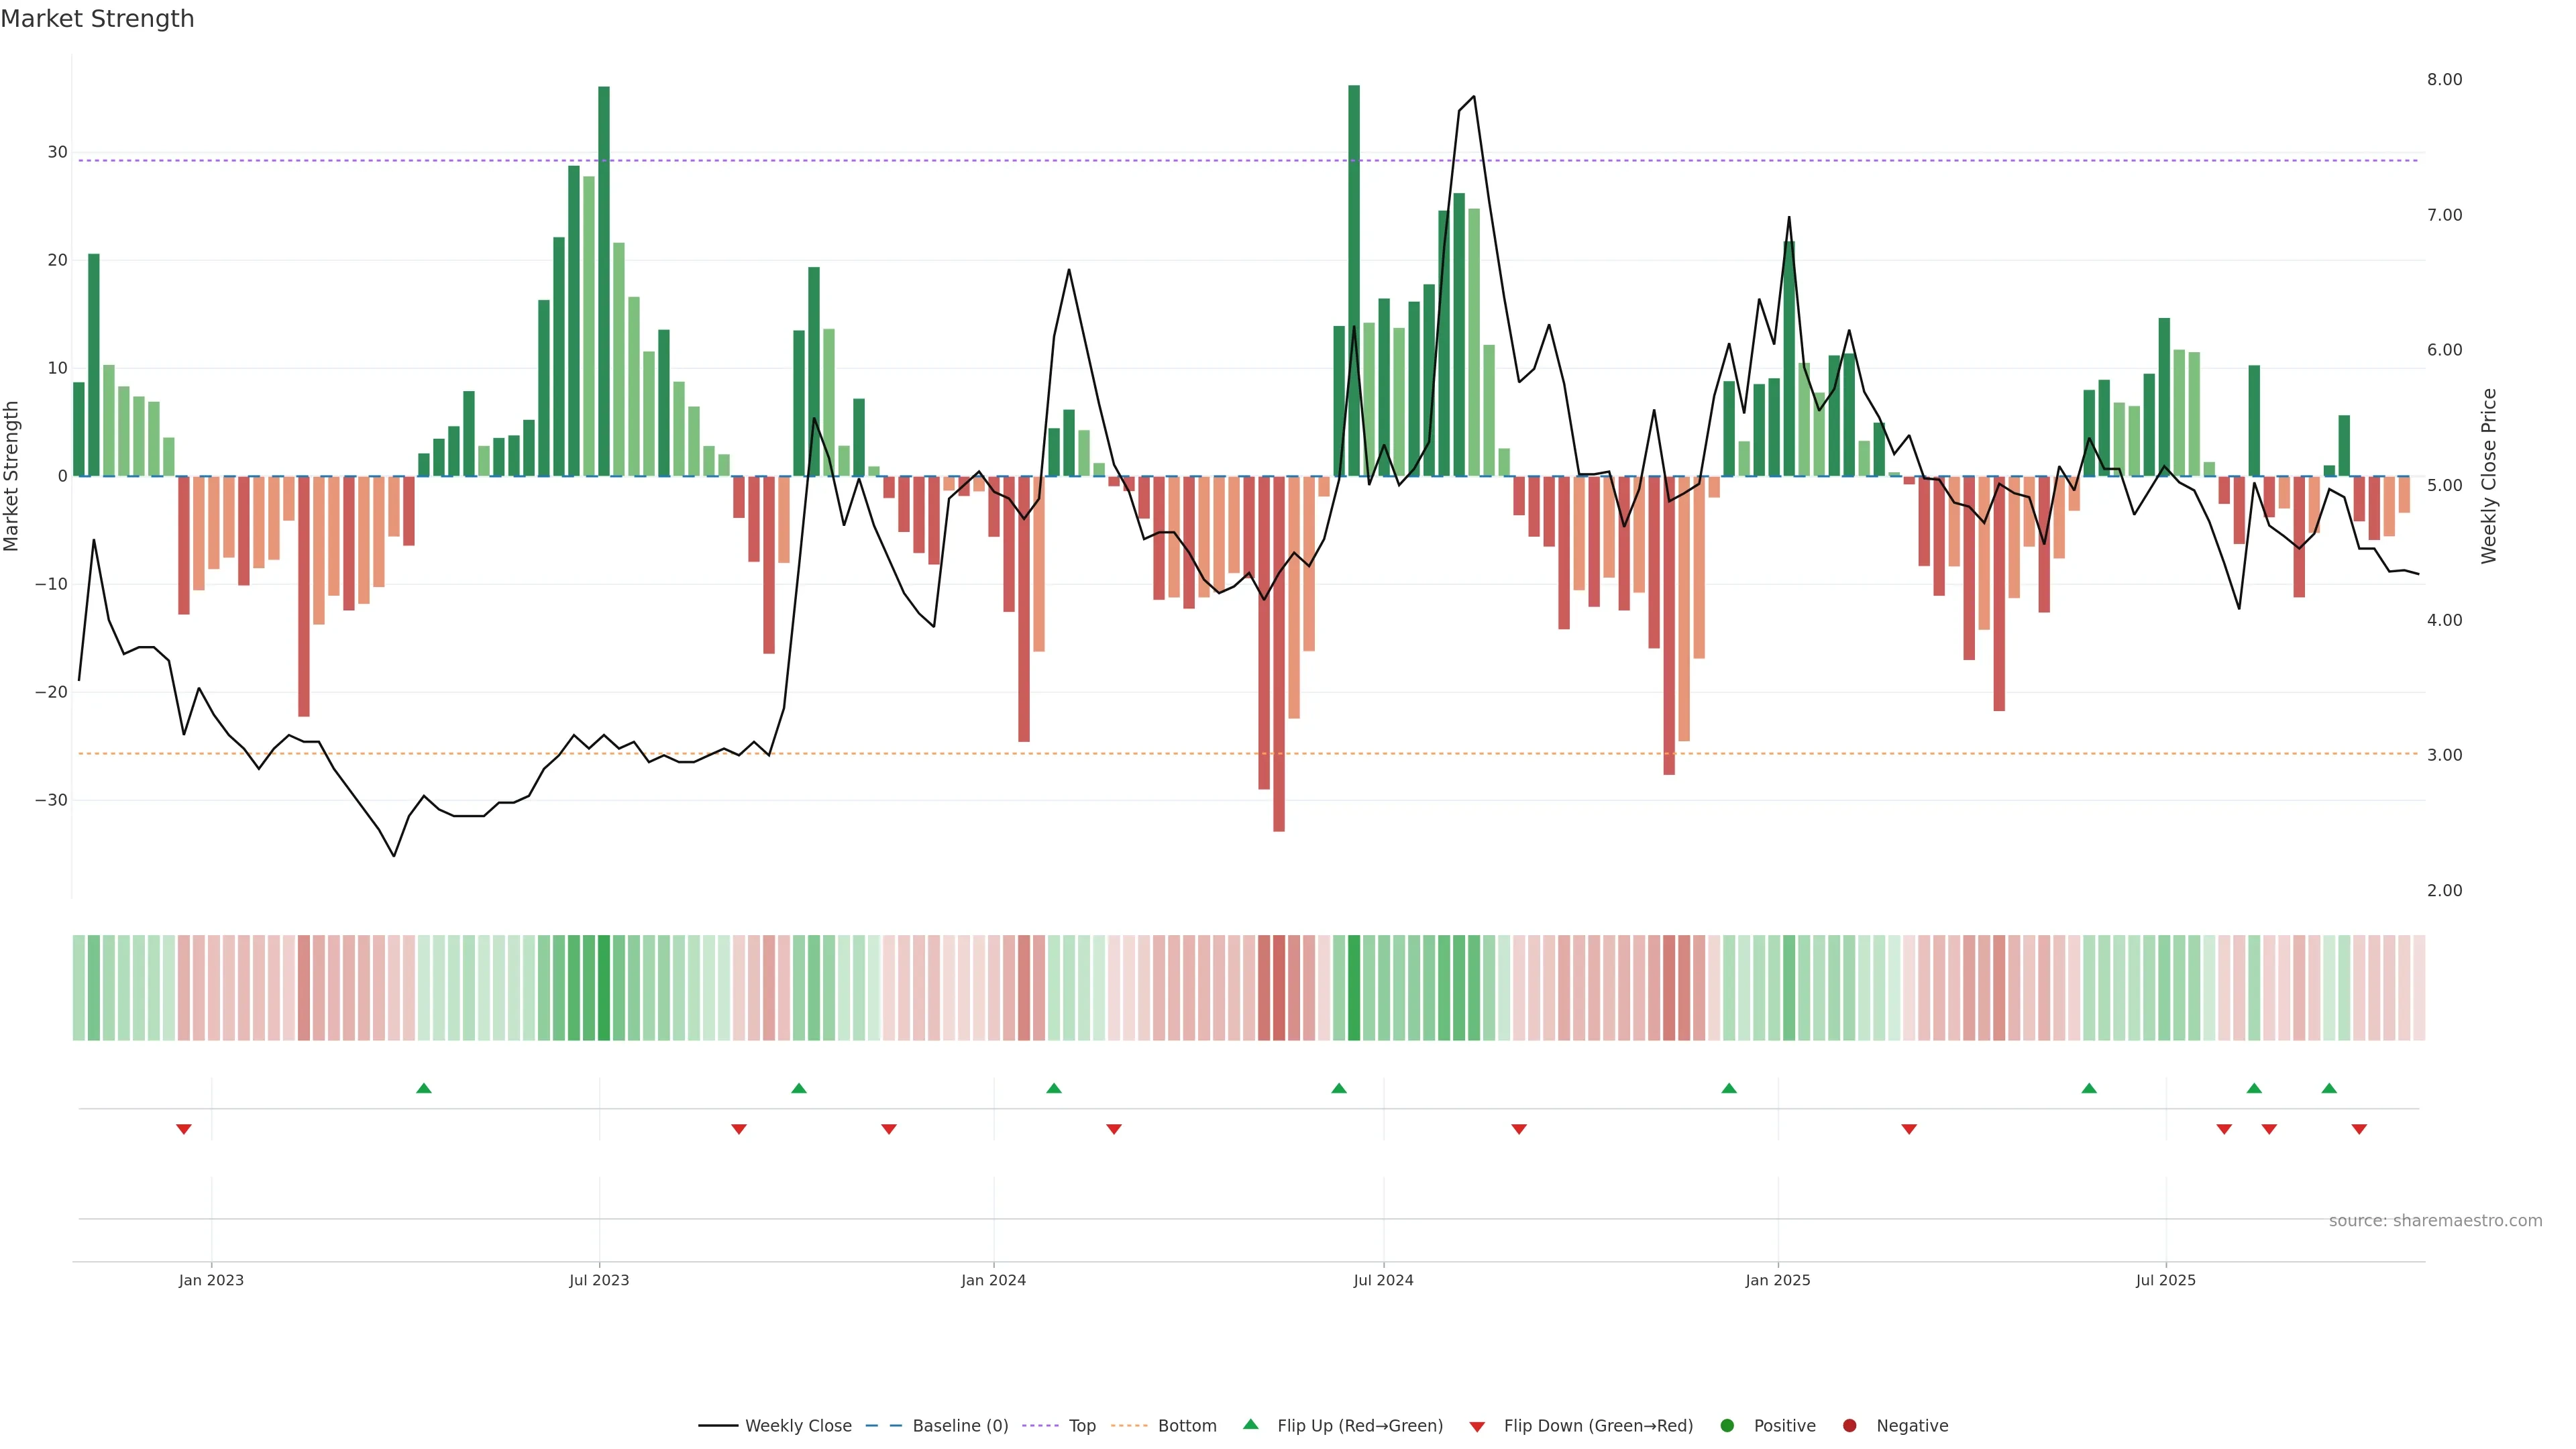Click the 8.00 price axis label
The image size is (2576, 1449).
[2444, 80]
